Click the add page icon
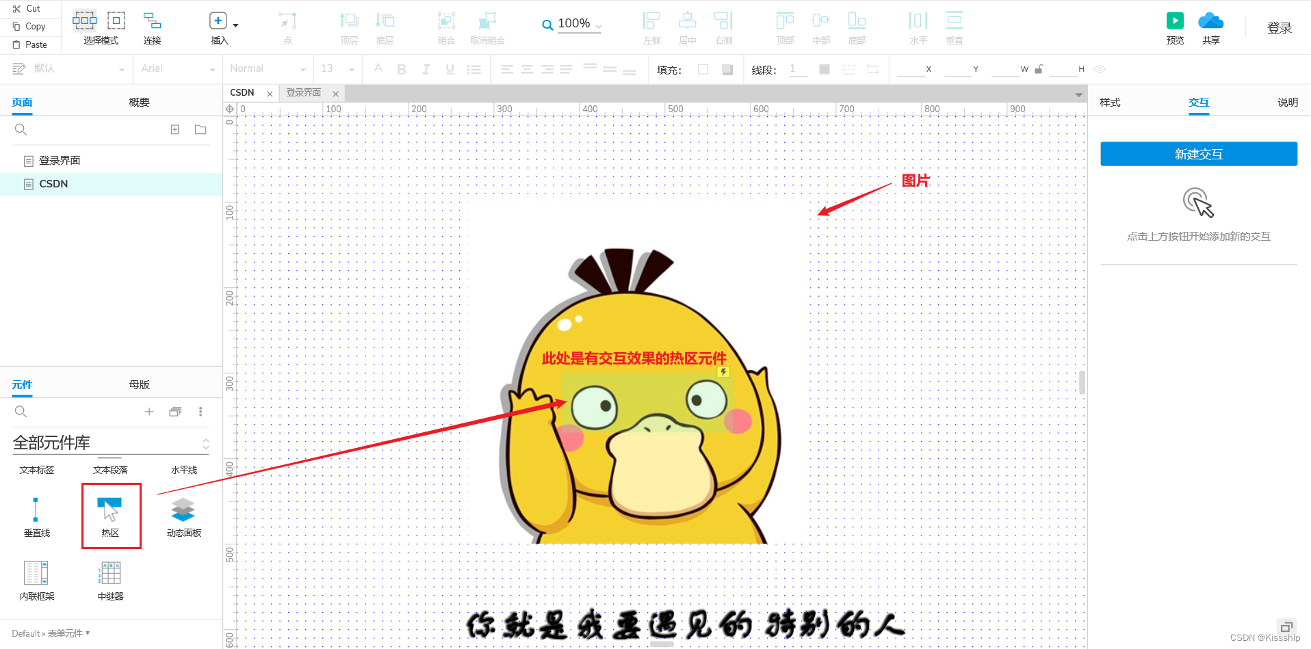 (175, 130)
